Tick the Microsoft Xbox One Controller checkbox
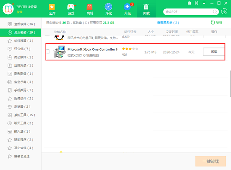 48,51
